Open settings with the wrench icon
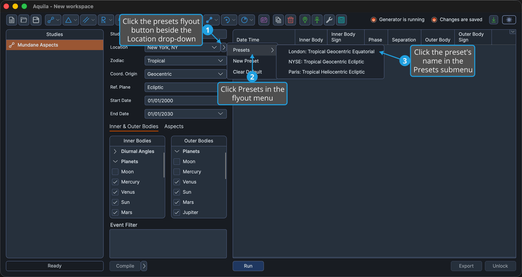Viewport: 522px width, 277px height. 329,20
